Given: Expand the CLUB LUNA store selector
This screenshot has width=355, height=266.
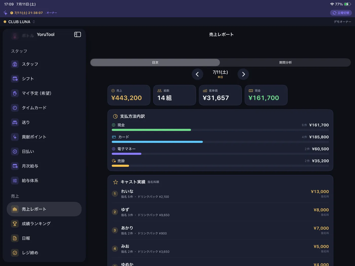Looking at the screenshot, I should click(19, 22).
